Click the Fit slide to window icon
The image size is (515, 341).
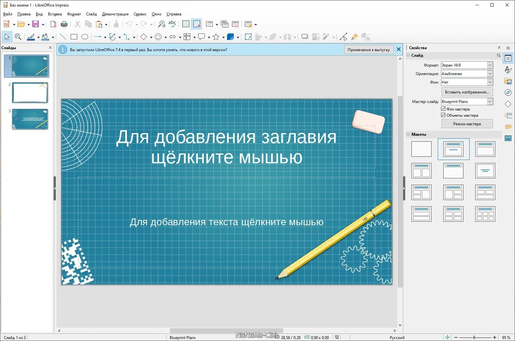447,337
